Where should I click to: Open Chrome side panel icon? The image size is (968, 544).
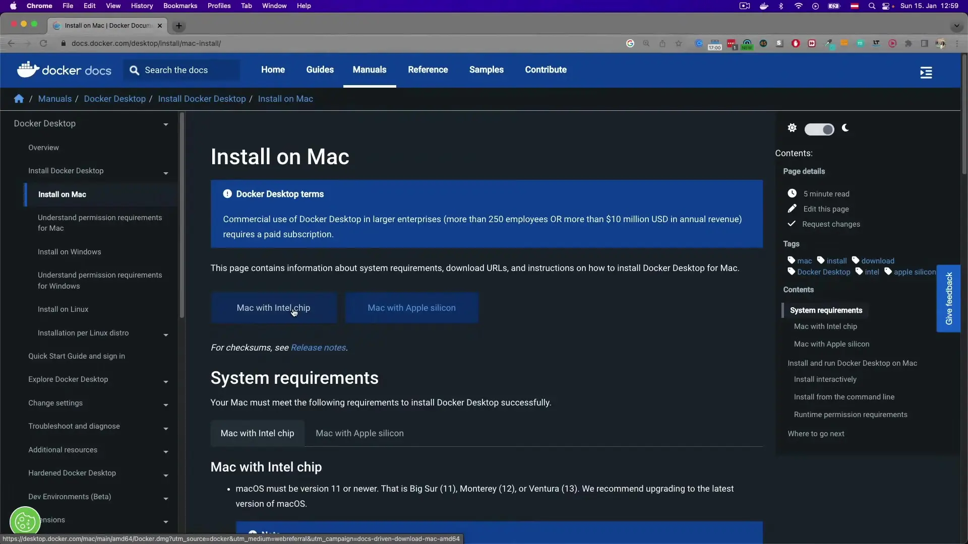(x=925, y=43)
